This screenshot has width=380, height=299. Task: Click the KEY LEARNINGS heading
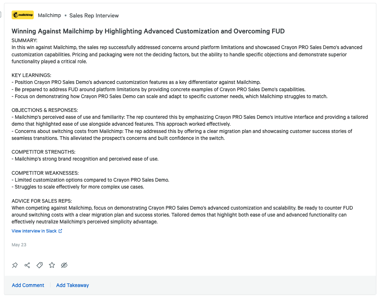tap(31, 75)
